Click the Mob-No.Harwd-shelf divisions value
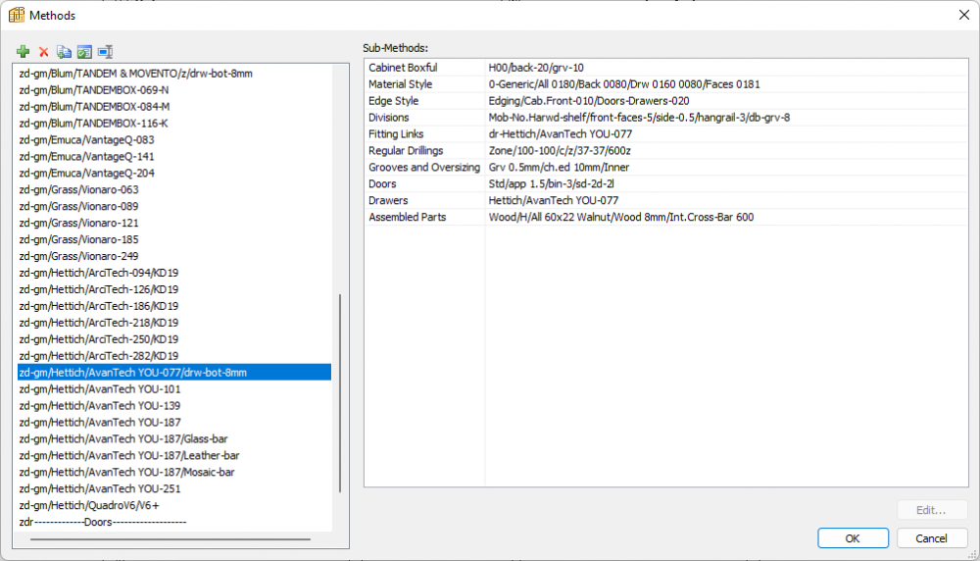Image resolution: width=980 pixels, height=561 pixels. 639,117
